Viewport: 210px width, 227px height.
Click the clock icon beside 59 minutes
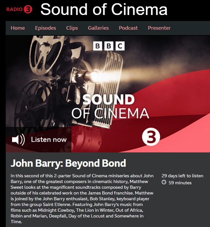pos(164,182)
